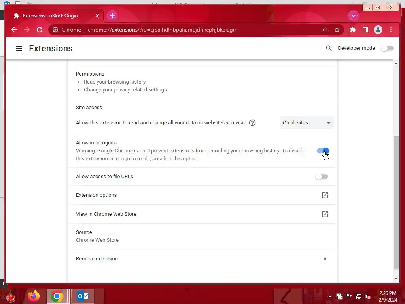
Task: Open the On all sites dropdown
Action: click(307, 123)
